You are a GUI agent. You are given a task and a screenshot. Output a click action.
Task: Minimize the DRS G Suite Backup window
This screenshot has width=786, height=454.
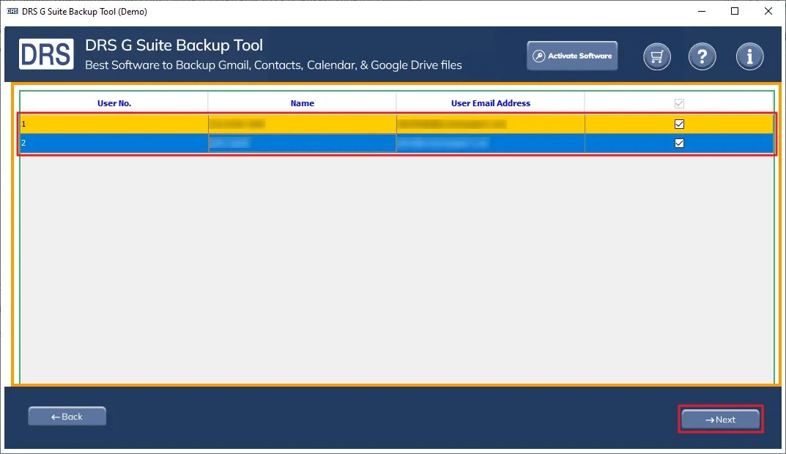[702, 11]
